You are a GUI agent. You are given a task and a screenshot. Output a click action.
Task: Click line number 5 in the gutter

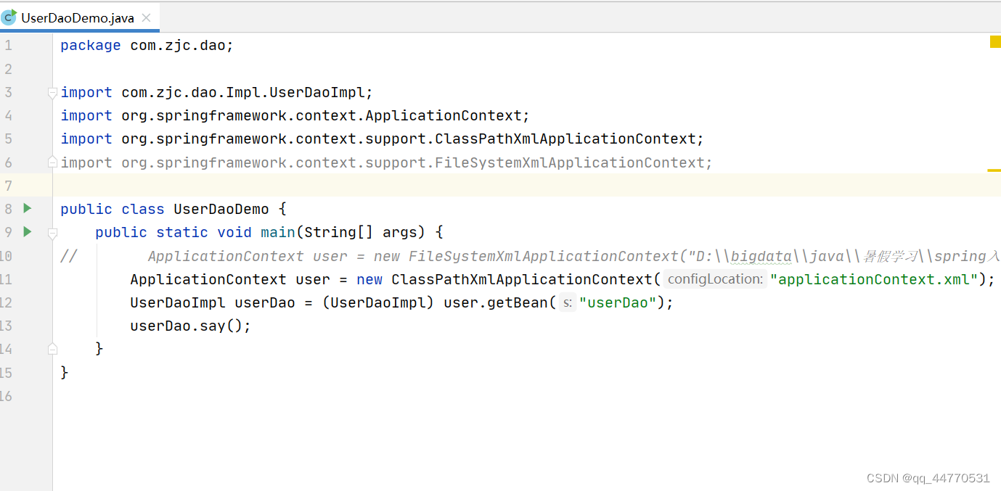pyautogui.click(x=8, y=139)
